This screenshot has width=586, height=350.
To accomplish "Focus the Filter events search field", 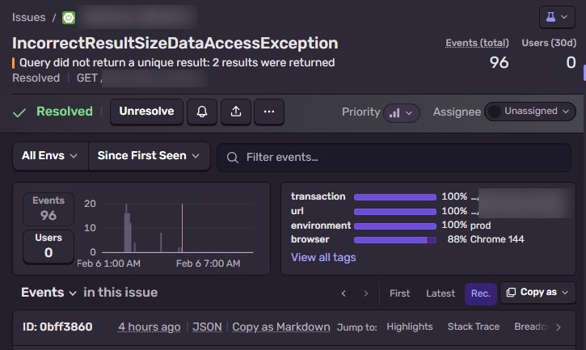I will pos(400,157).
